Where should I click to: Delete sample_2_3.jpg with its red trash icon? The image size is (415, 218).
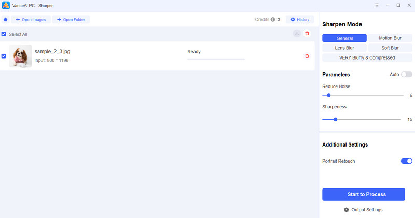307,56
